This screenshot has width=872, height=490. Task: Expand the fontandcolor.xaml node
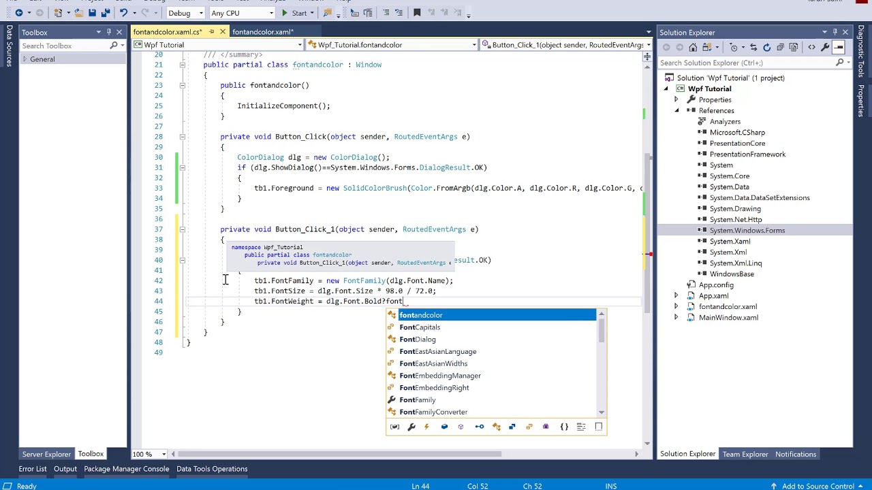pyautogui.click(x=676, y=306)
